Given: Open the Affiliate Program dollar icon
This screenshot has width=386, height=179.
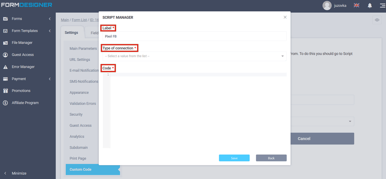Looking at the screenshot, I should (x=5, y=103).
